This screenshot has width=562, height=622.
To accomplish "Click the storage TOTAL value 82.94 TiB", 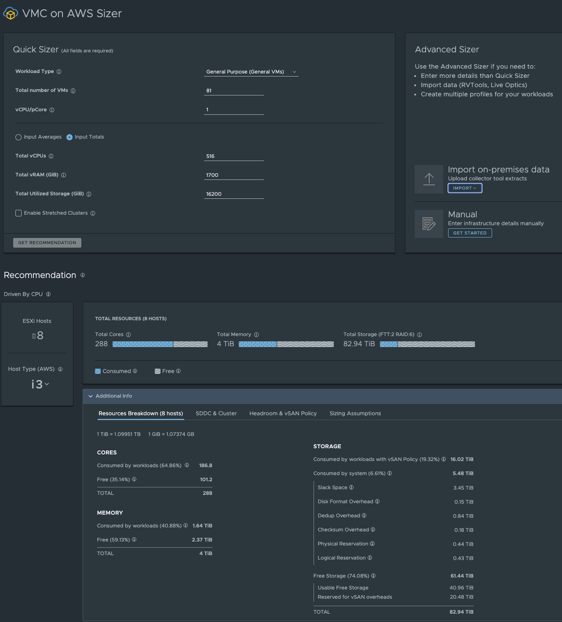I will [461, 612].
